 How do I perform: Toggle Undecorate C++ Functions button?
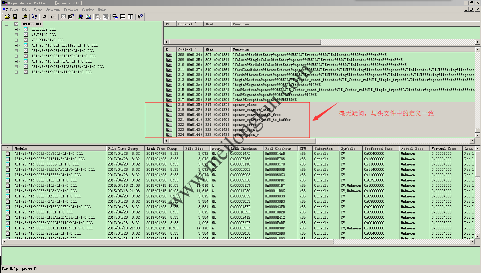(54, 17)
